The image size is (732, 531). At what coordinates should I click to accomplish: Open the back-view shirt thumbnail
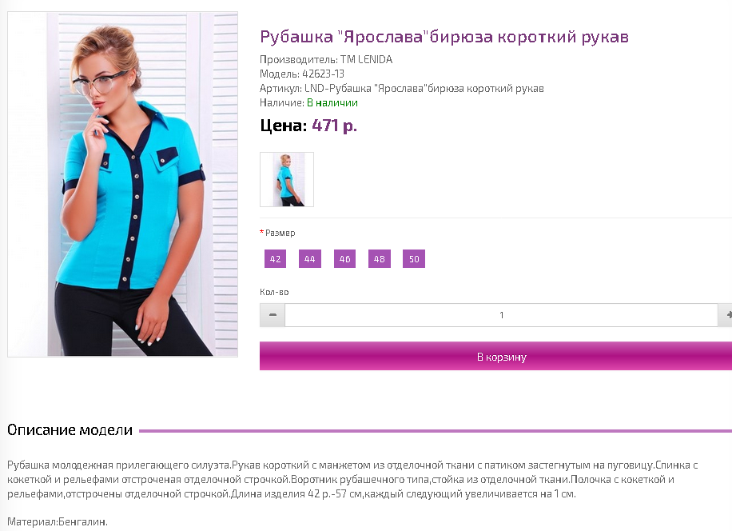pos(287,179)
